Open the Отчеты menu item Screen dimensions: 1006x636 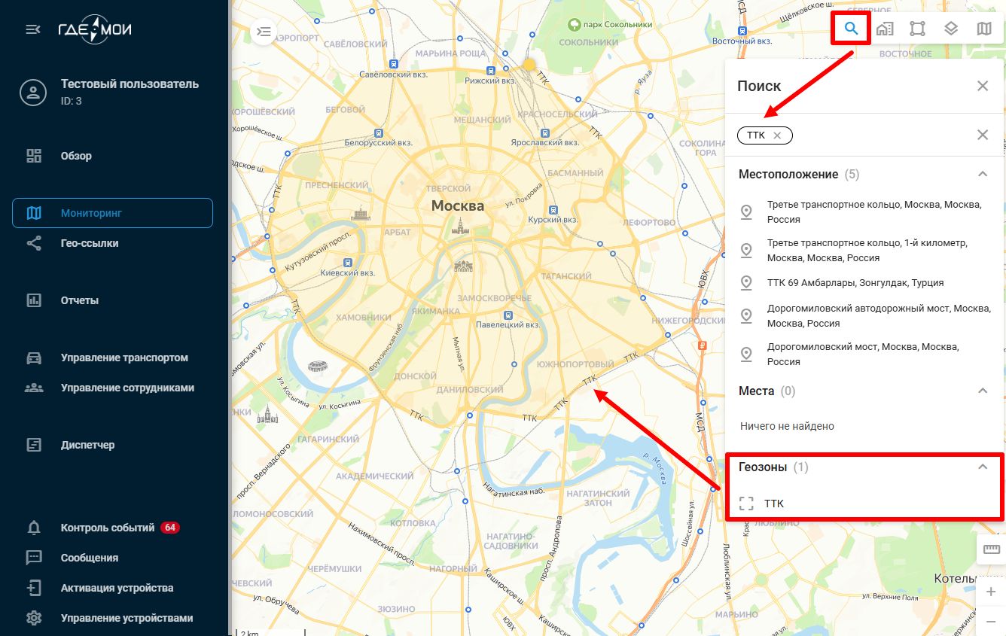pos(80,300)
